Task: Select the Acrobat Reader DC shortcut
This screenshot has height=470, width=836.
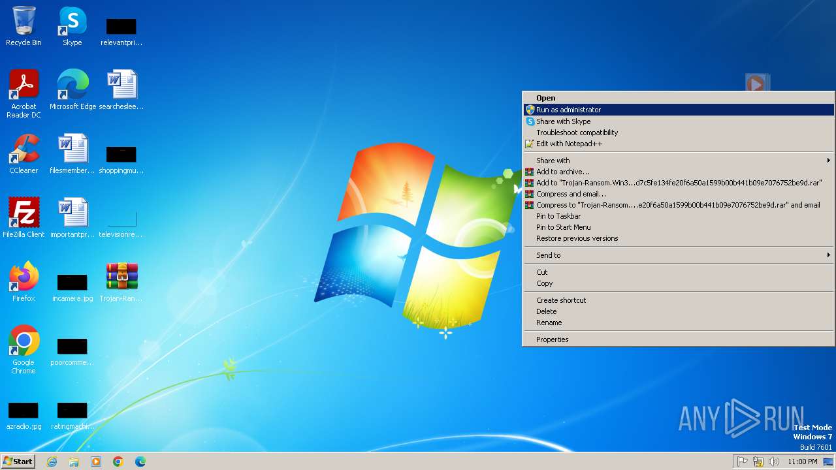Action: pyautogui.click(x=24, y=94)
